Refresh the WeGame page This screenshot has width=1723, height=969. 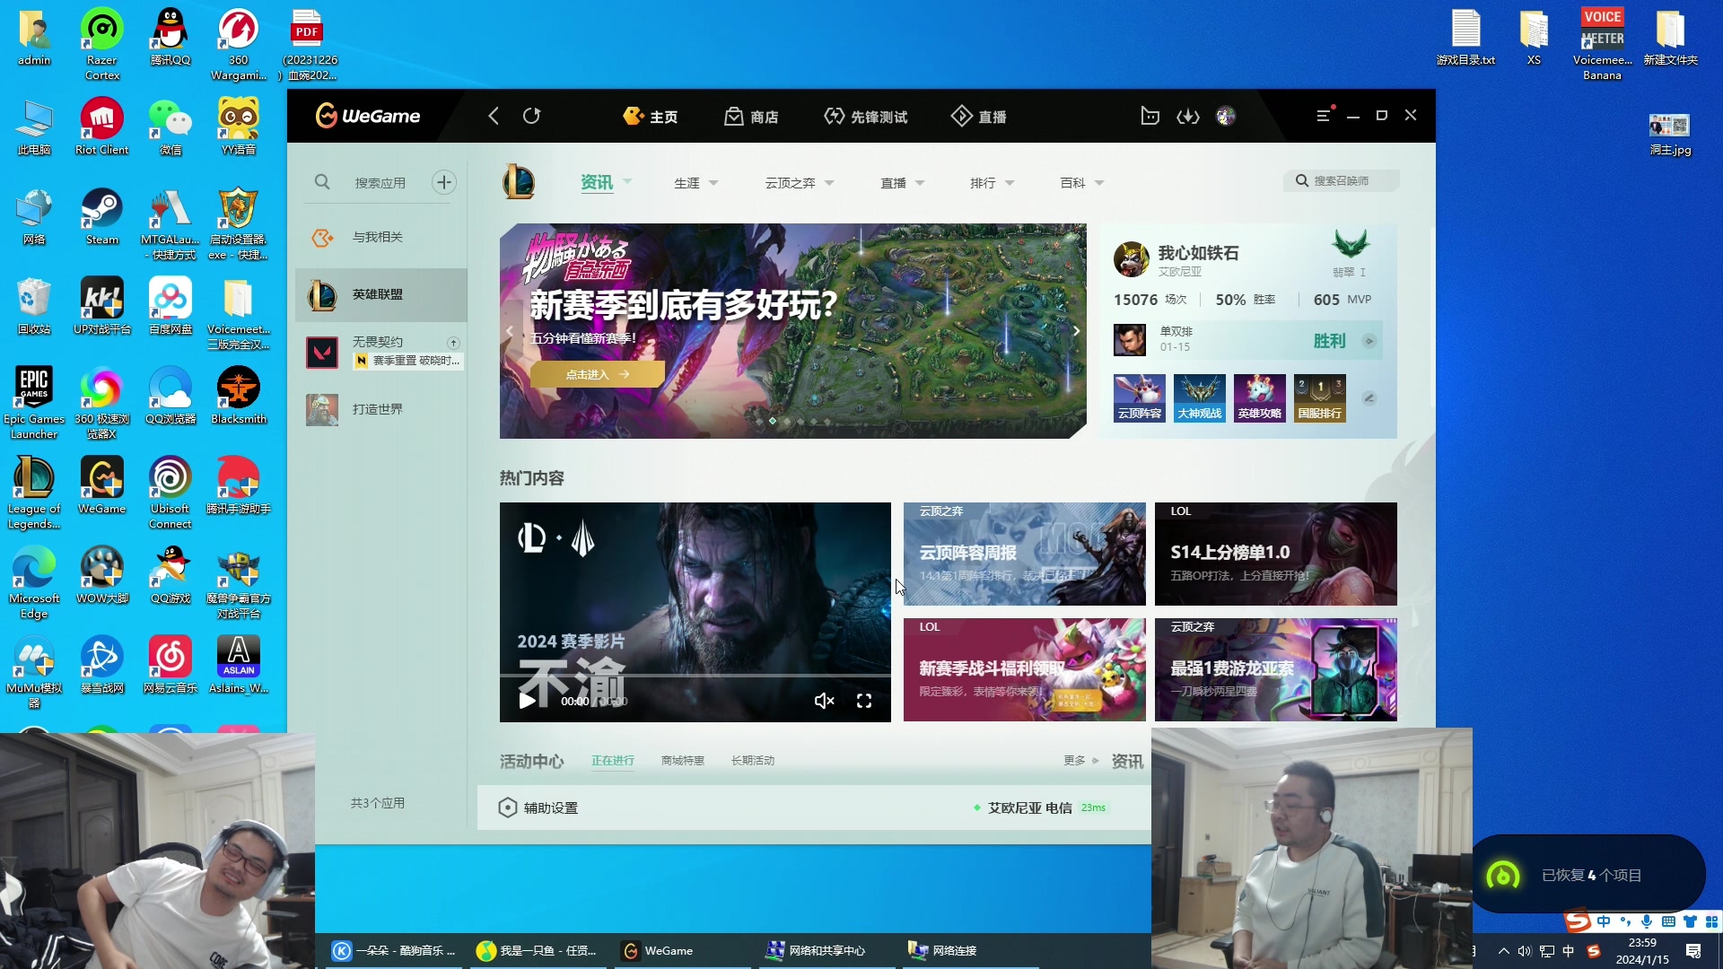coord(531,116)
